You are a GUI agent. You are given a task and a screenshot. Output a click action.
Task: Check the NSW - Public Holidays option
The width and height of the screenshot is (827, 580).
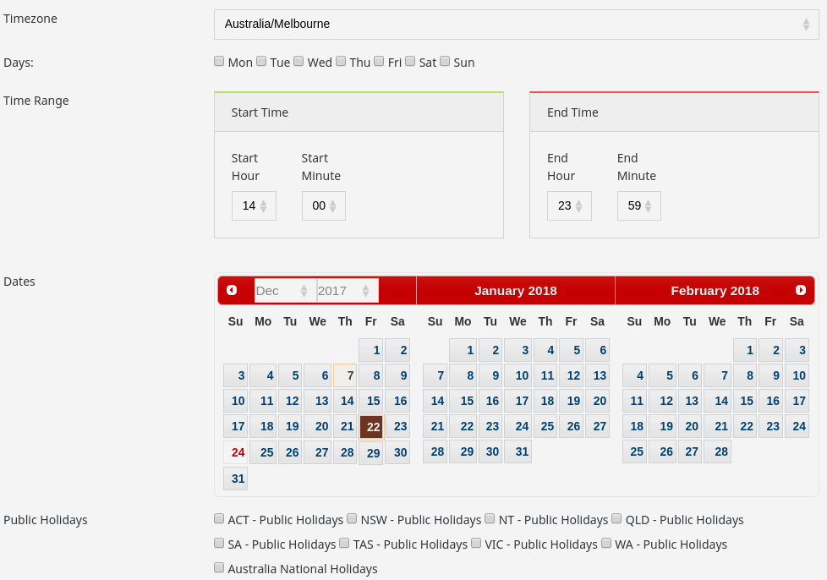(352, 518)
